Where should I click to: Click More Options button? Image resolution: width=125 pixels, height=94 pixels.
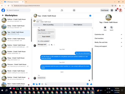point(78,25)
